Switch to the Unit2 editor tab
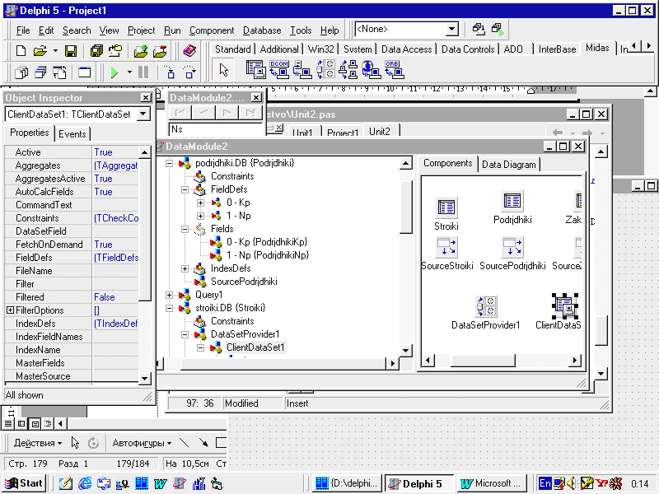Viewport: 659px width, 494px height. [x=380, y=132]
